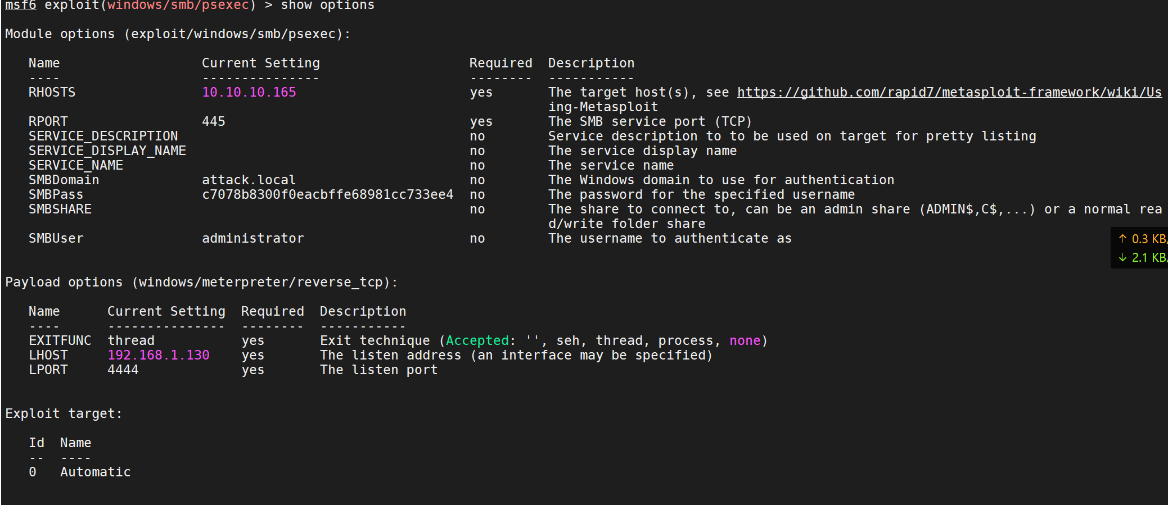Click 'The Windows domain to use for authentication' text

721,180
